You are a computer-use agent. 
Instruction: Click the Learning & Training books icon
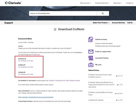pyautogui.click(x=91, y=58)
